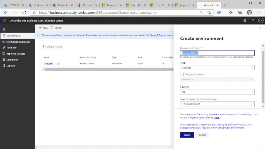
Task: Click the Reported Outages shield icon
Action: coord(4,54)
